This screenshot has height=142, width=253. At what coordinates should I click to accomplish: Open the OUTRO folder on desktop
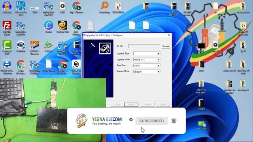coord(201,103)
